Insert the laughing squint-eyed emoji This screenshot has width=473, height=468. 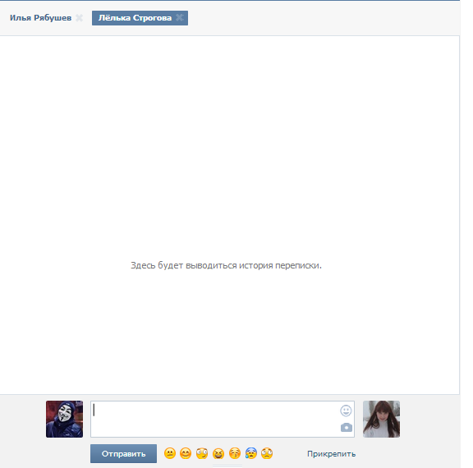(x=218, y=453)
